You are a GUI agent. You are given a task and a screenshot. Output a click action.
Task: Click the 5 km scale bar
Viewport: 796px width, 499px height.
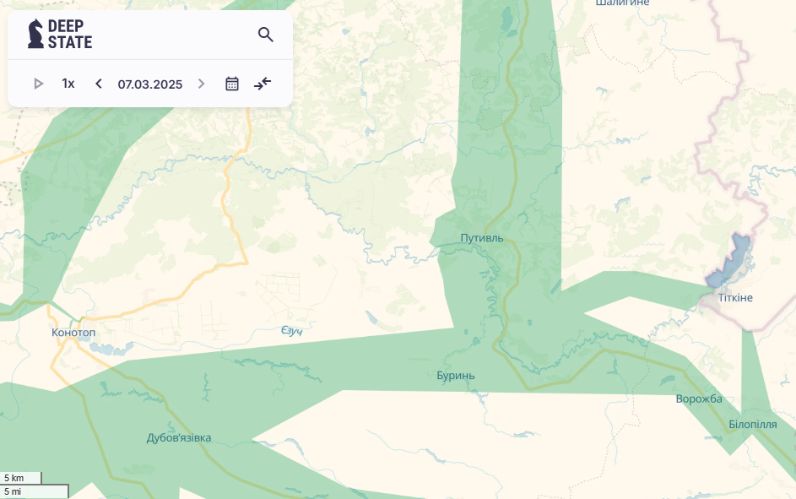tap(21, 478)
